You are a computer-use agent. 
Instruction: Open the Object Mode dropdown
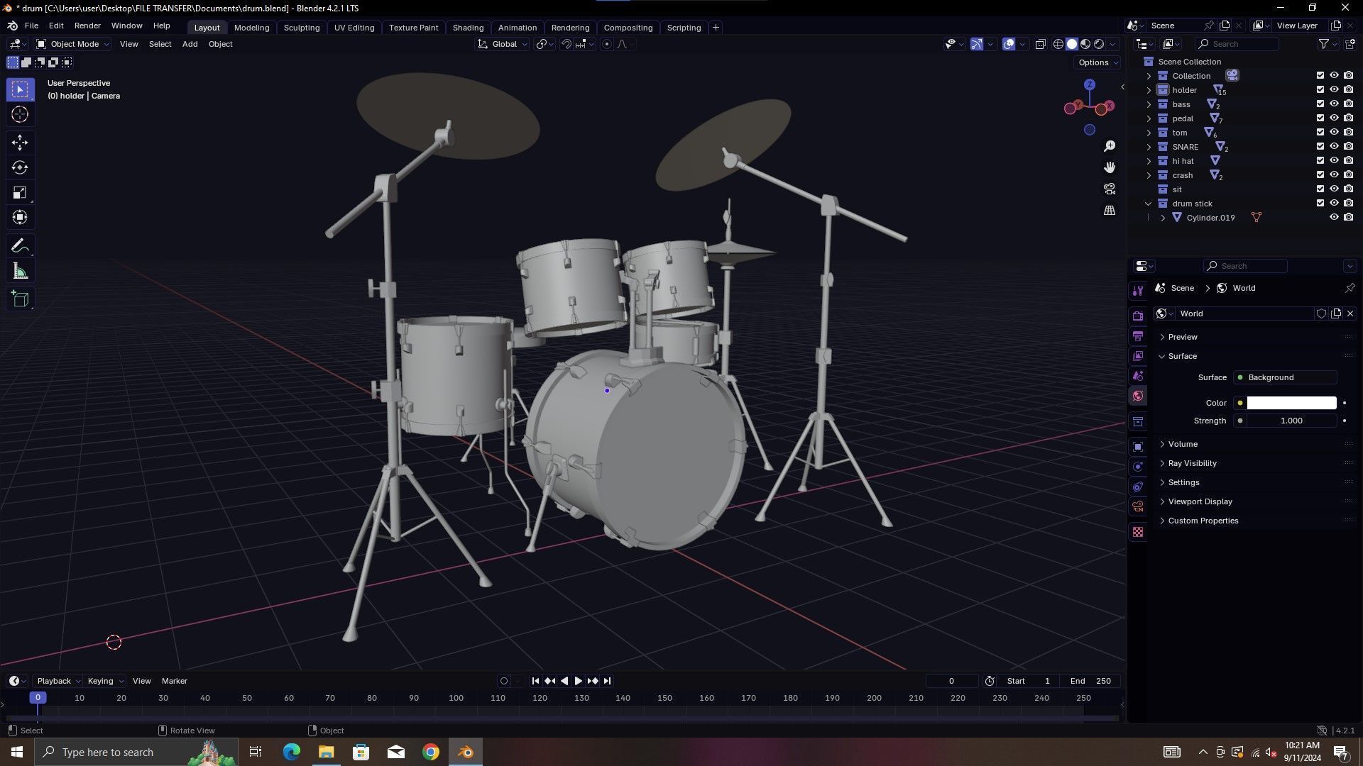[72, 44]
